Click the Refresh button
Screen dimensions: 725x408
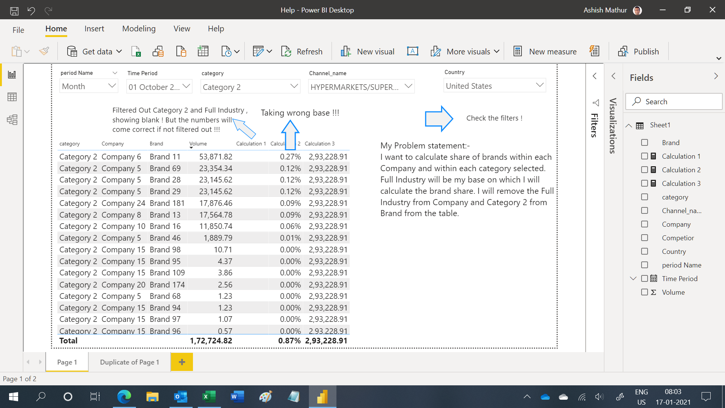coord(302,51)
